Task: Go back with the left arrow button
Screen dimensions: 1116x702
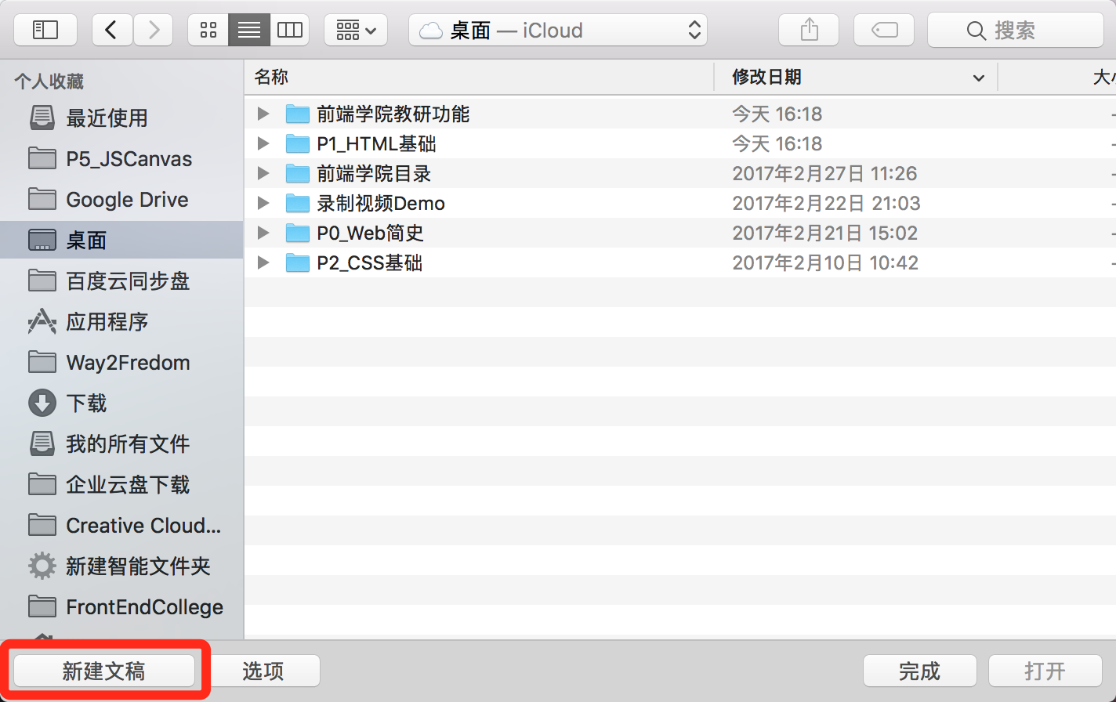Action: pyautogui.click(x=112, y=31)
